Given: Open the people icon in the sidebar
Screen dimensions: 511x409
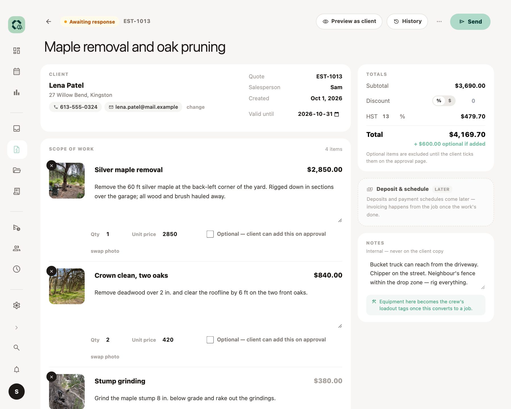Looking at the screenshot, I should 16,248.
